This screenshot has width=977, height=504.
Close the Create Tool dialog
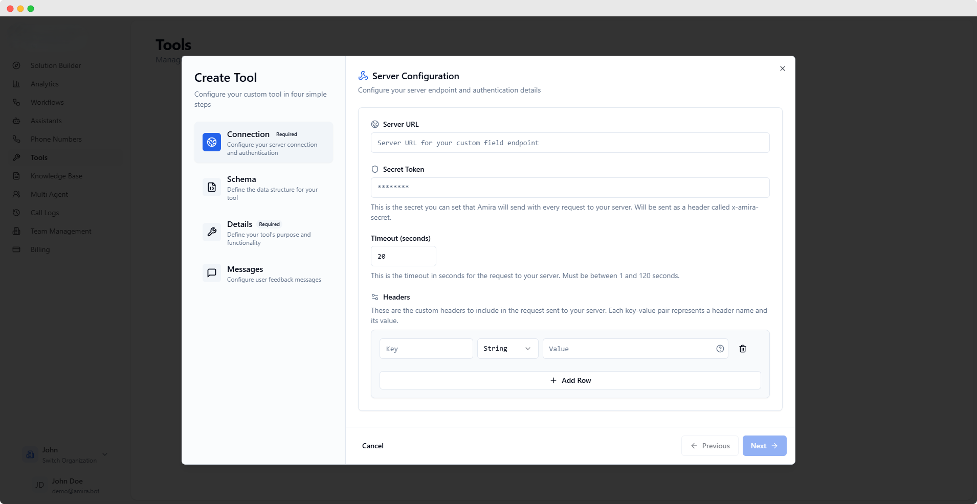pyautogui.click(x=782, y=68)
